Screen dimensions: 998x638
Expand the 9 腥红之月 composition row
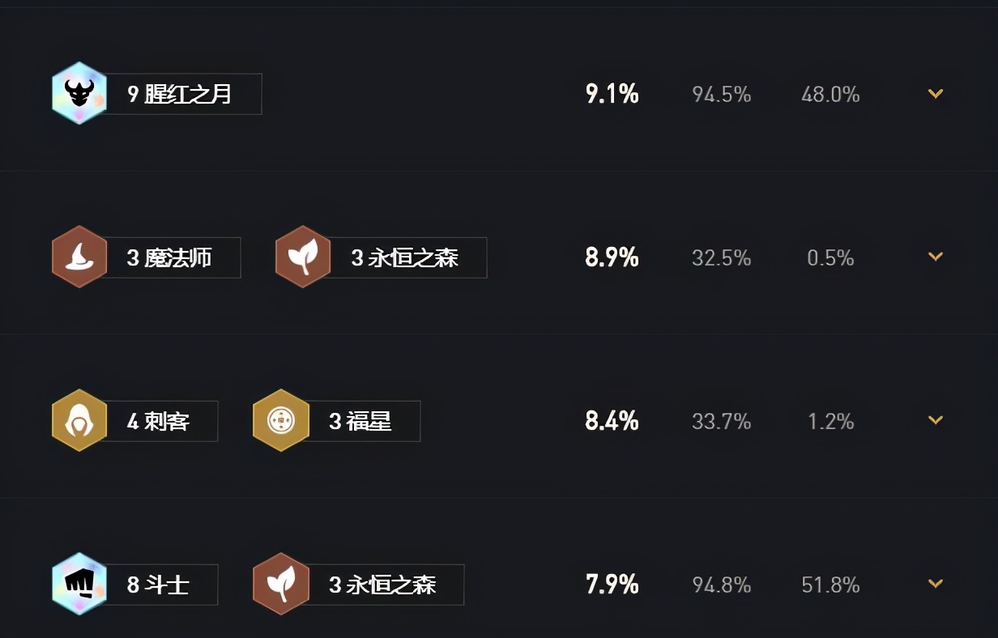[935, 94]
